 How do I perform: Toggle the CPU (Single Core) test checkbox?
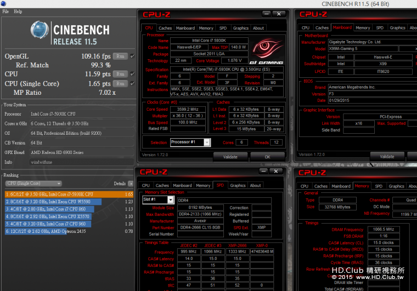[x=132, y=83]
